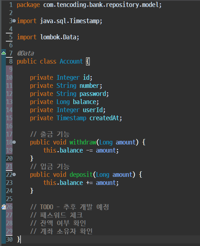
Task: Click the '// 계좌 소유자 확인' comment
Action: coord(62,231)
